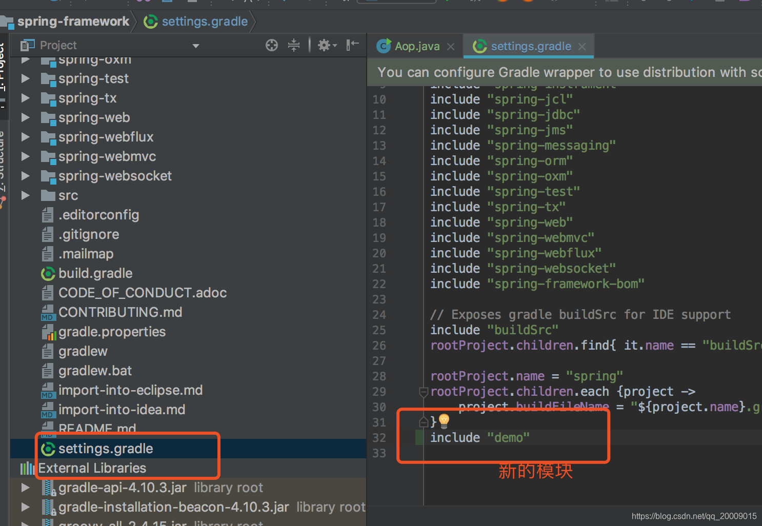Expand the spring-webflux module
Image resolution: width=762 pixels, height=526 pixels.
25,137
